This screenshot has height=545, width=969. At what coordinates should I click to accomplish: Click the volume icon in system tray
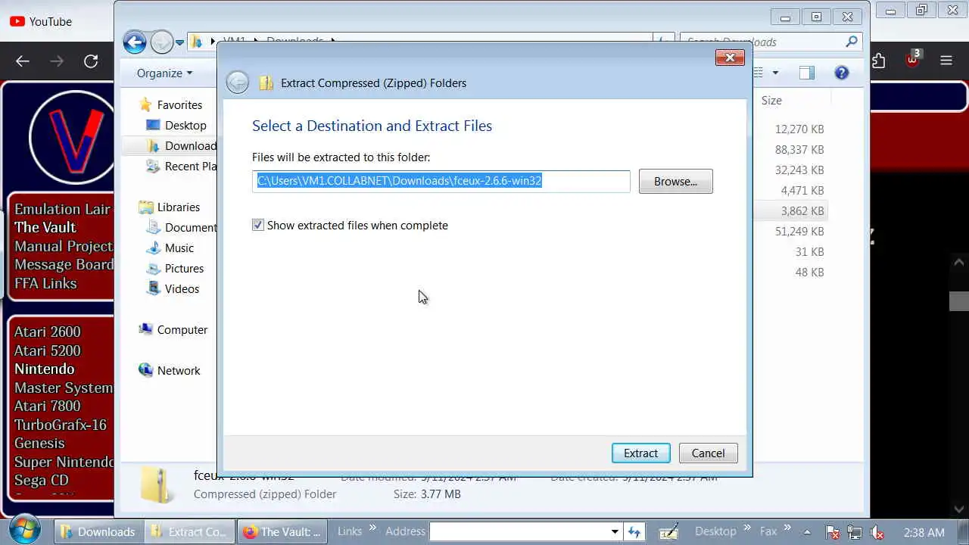(x=877, y=532)
